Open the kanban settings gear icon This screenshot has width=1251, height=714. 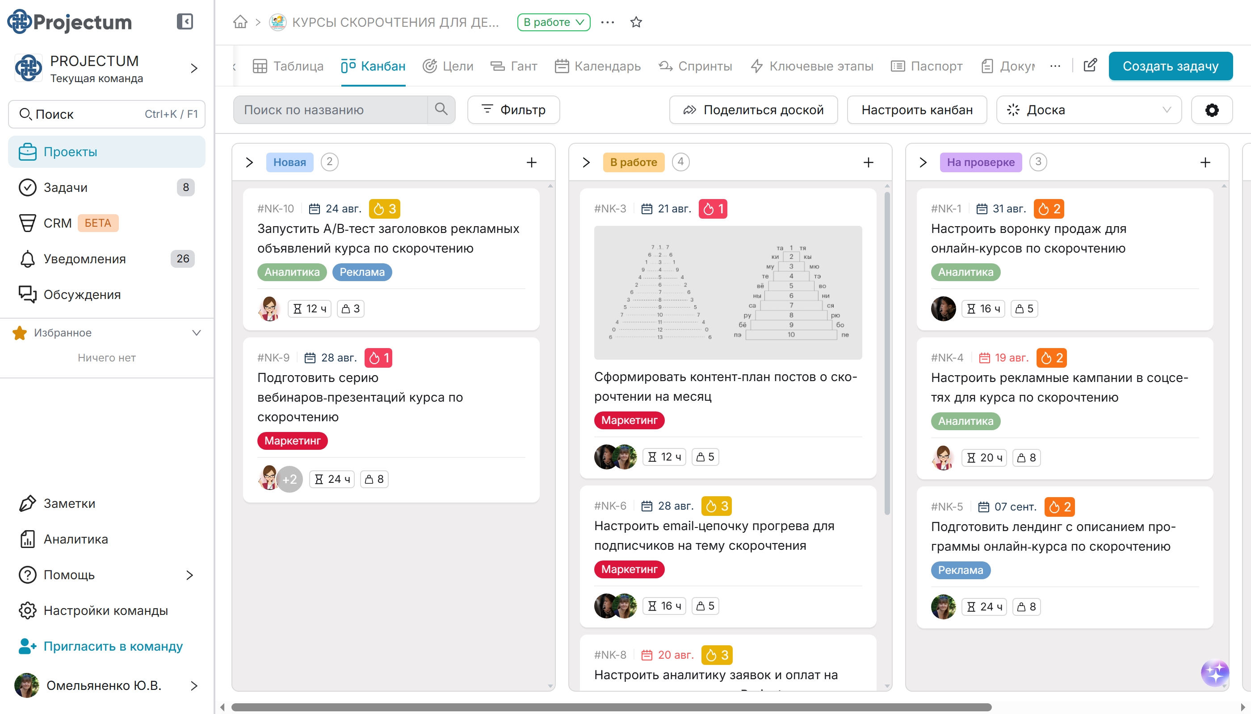(x=1212, y=110)
